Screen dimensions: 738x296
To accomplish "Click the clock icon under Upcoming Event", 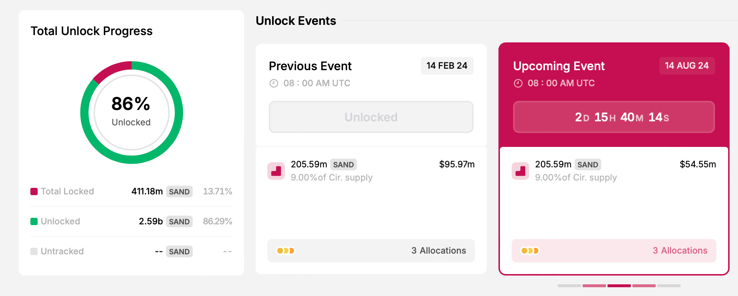I will pyautogui.click(x=518, y=83).
